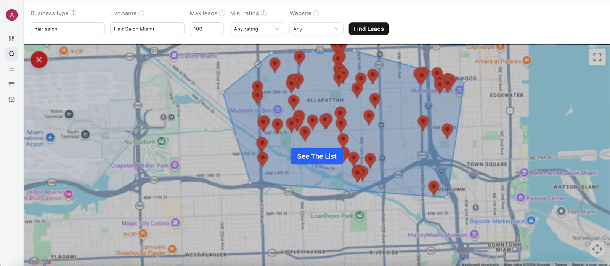Click the Hilton Miami Blue Lagoon marker
Image resolution: width=610 pixels, height=266 pixels.
point(69,194)
